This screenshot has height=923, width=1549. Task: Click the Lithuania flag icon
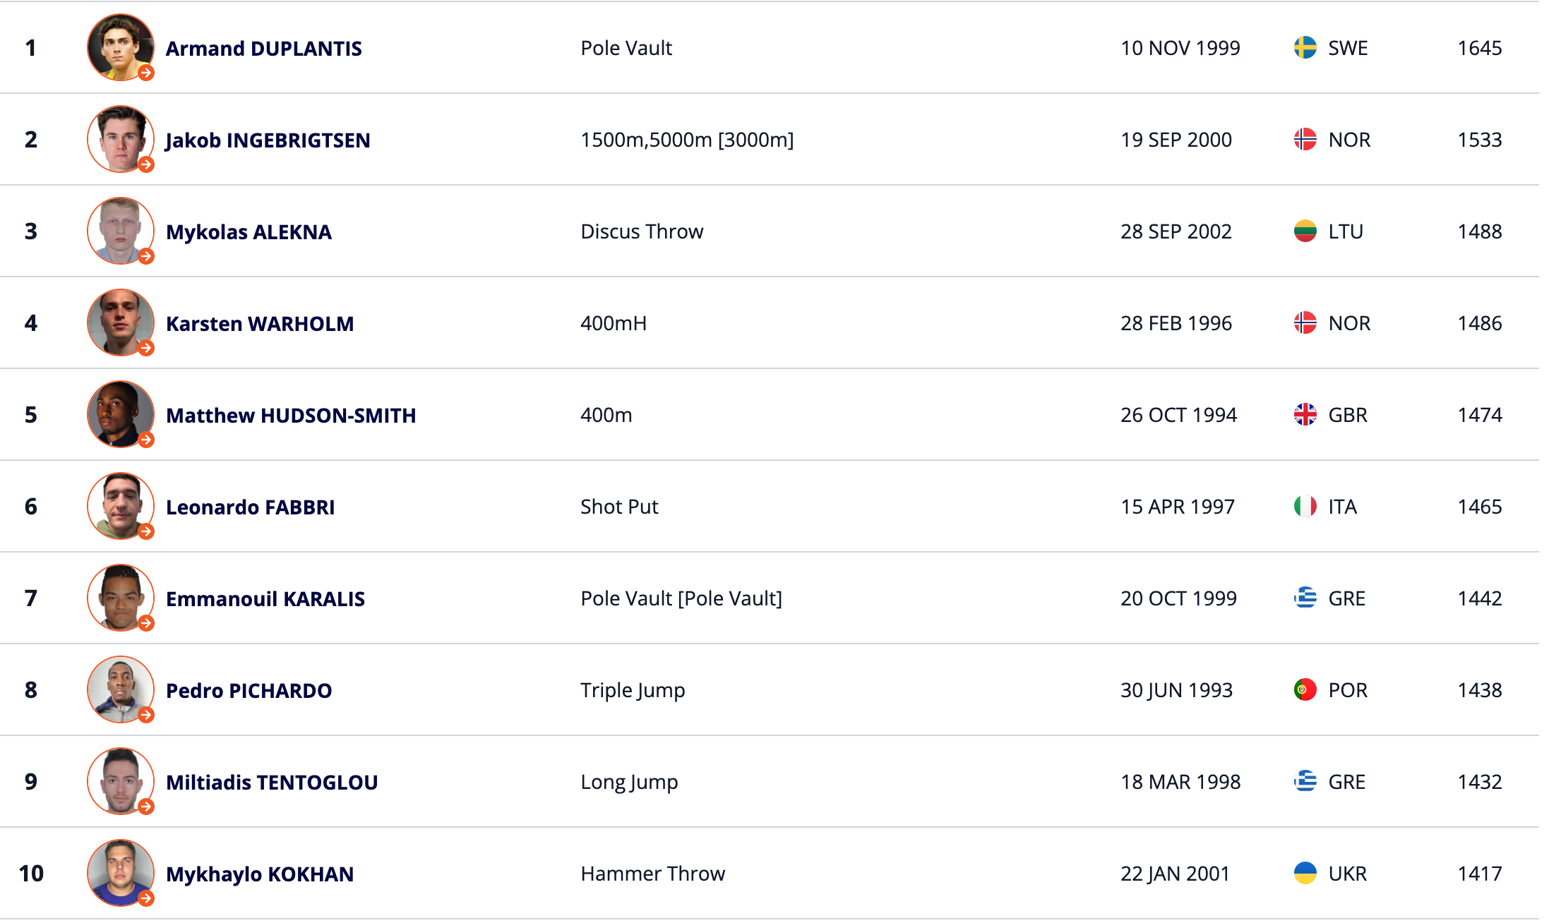click(1305, 231)
